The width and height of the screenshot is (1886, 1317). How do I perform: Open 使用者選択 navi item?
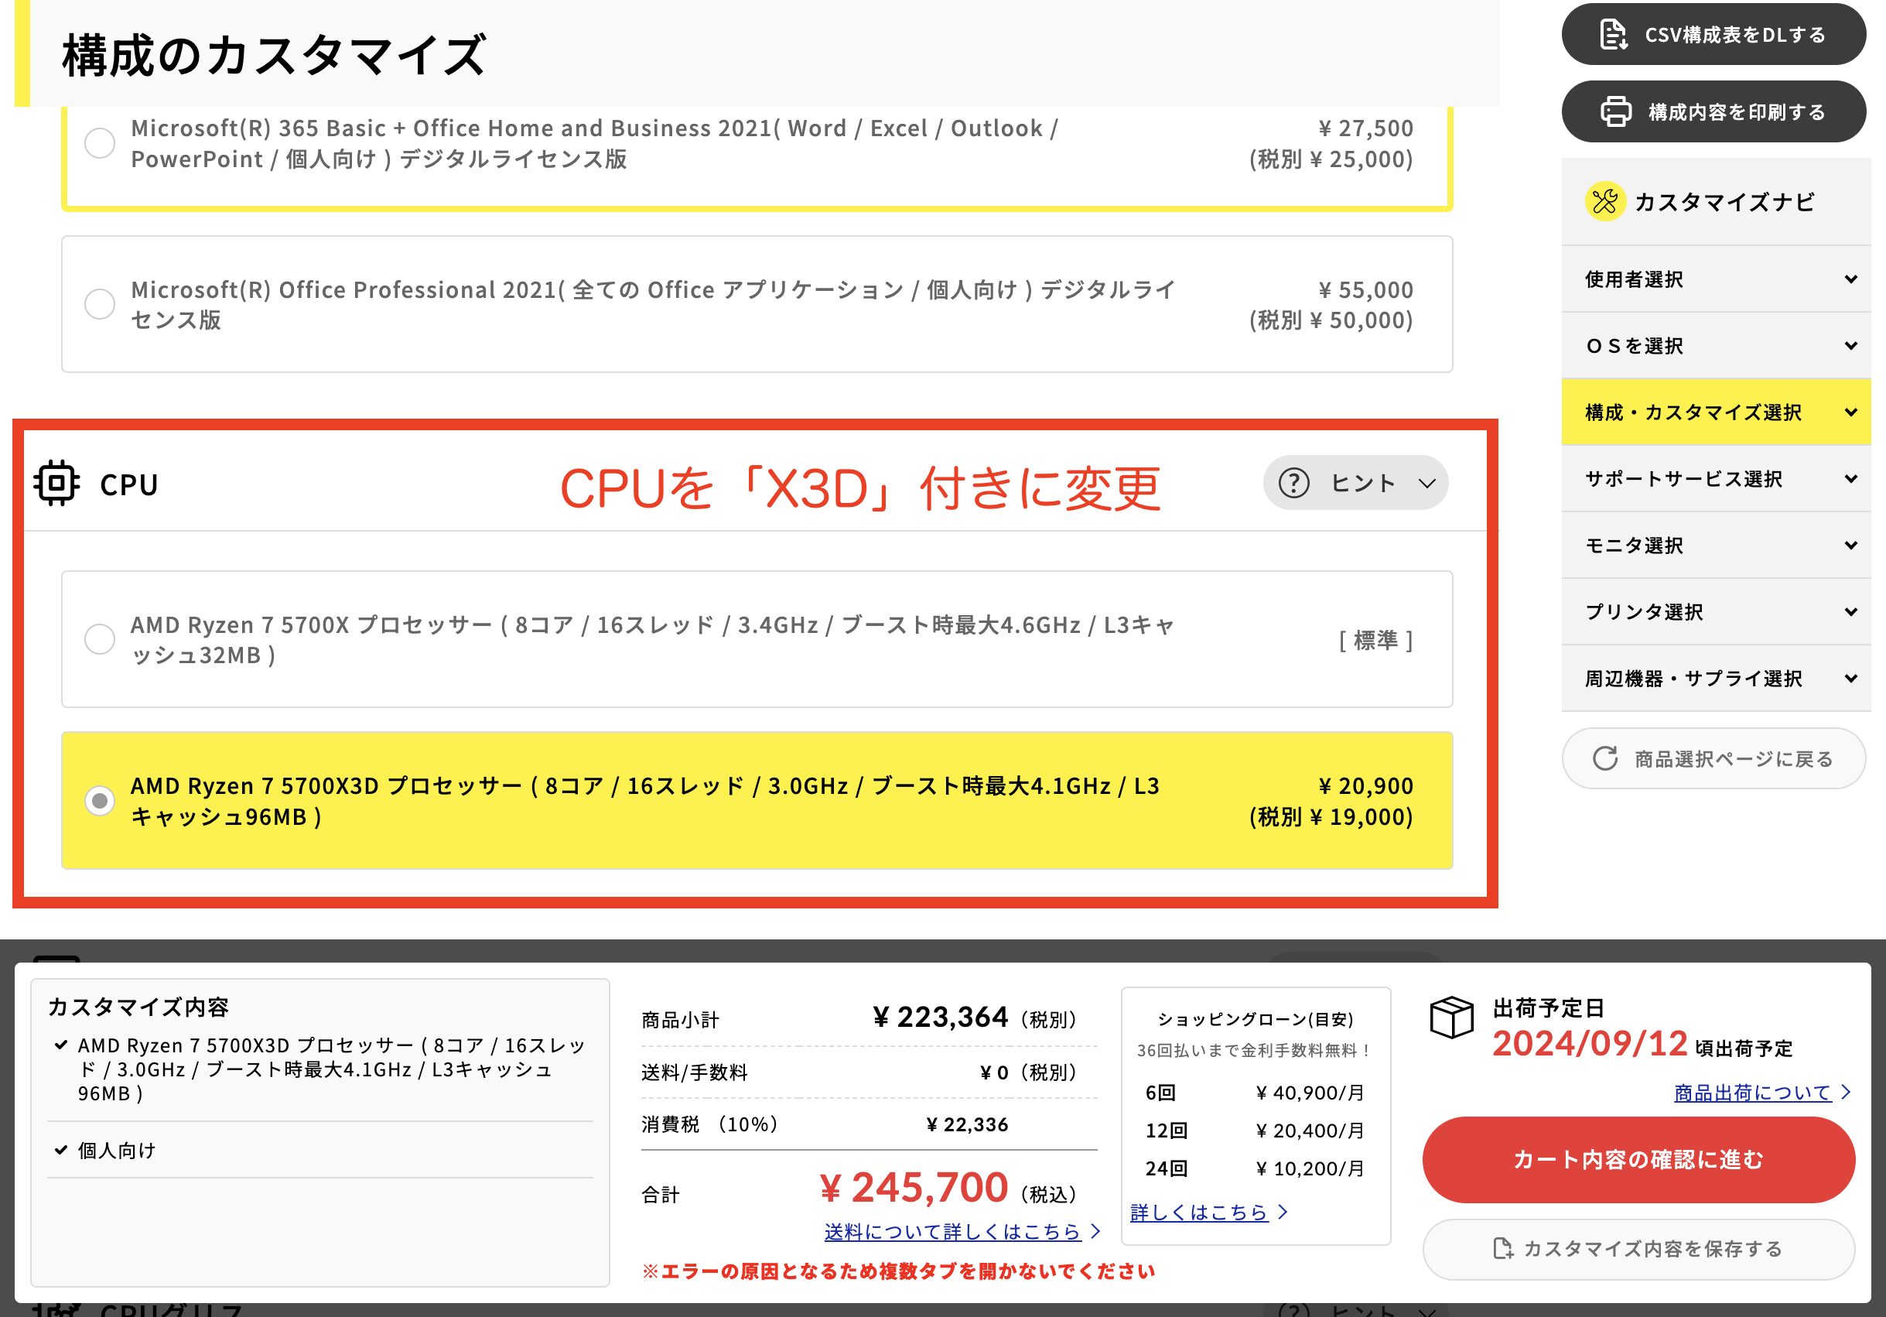(1715, 279)
